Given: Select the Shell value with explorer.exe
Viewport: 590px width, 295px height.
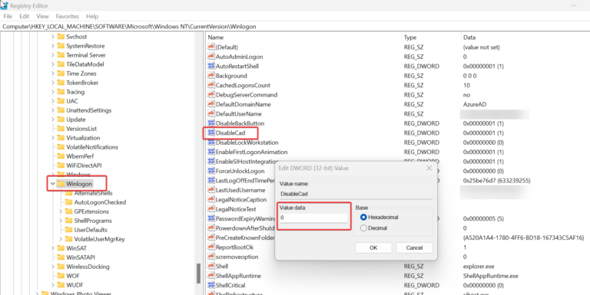Looking at the screenshot, I should pos(221,267).
